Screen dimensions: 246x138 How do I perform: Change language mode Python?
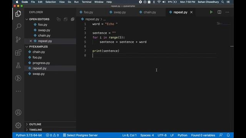183,135
